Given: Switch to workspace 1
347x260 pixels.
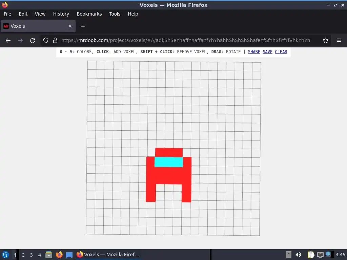Looking at the screenshot, I should [15, 255].
